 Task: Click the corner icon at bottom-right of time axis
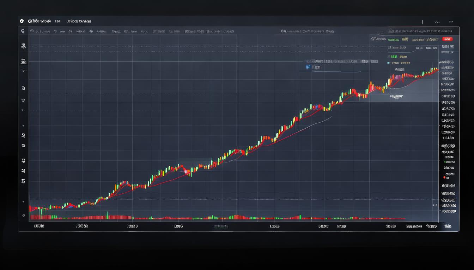pos(448,226)
